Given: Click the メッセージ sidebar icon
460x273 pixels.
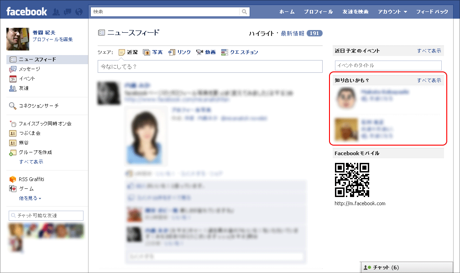Looking at the screenshot, I should pyautogui.click(x=13, y=69).
